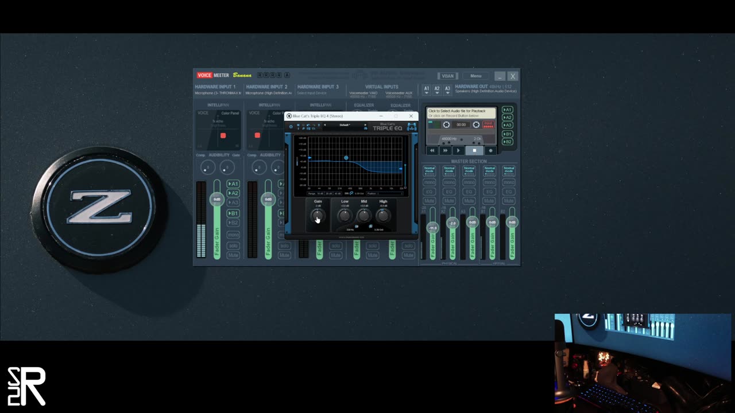Click the Mid band knob in Triple EQ
The image size is (735, 413).
coord(364,215)
